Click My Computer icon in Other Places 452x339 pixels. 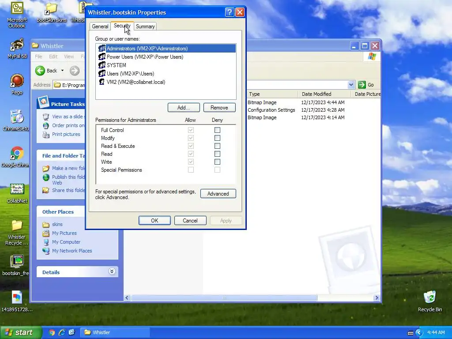tap(46, 242)
